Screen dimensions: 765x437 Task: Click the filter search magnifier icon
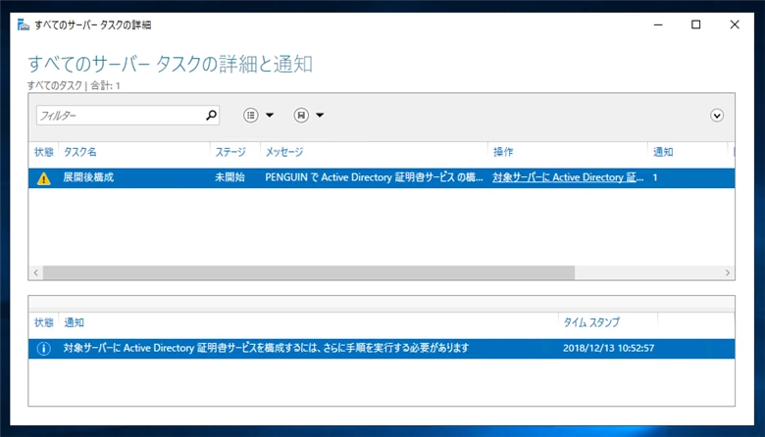point(211,116)
